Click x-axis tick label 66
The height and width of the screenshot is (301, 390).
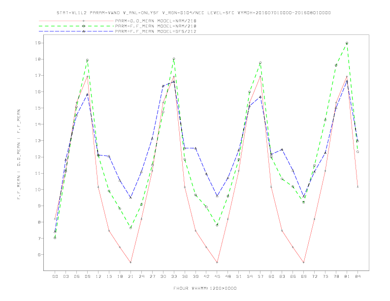click(x=293, y=276)
